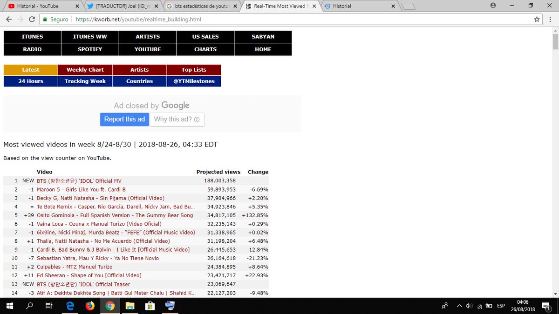This screenshot has width=559, height=314.
Task: Close the bts estadísticas Google tab
Action: tap(236, 6)
